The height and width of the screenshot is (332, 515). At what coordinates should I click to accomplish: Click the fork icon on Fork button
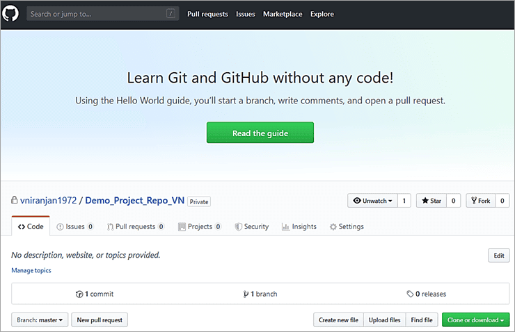click(474, 201)
